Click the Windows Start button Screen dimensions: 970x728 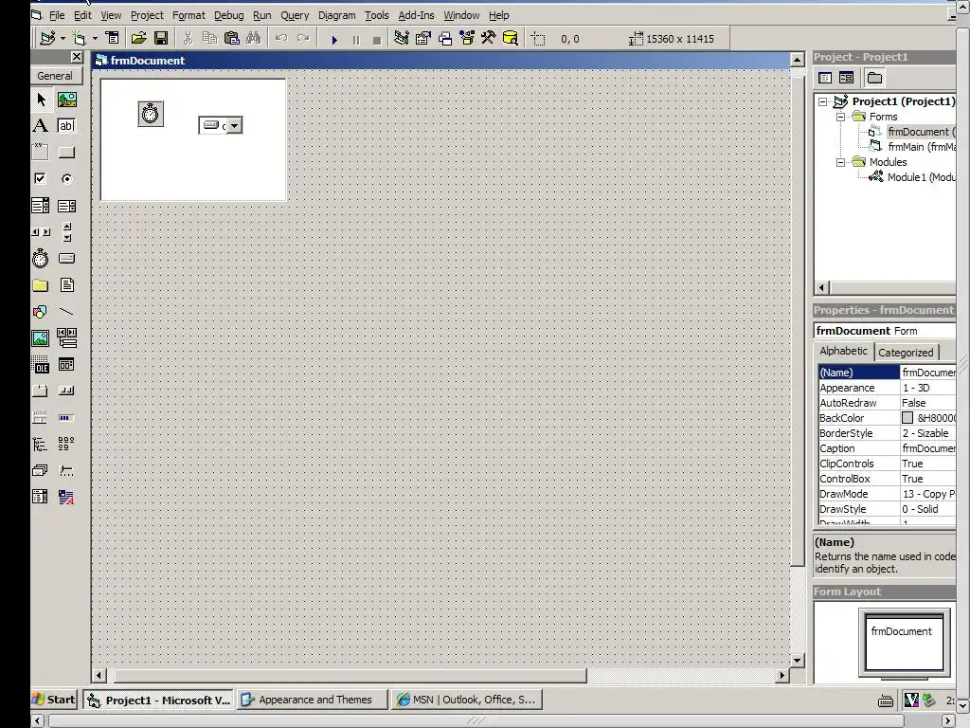(54, 700)
